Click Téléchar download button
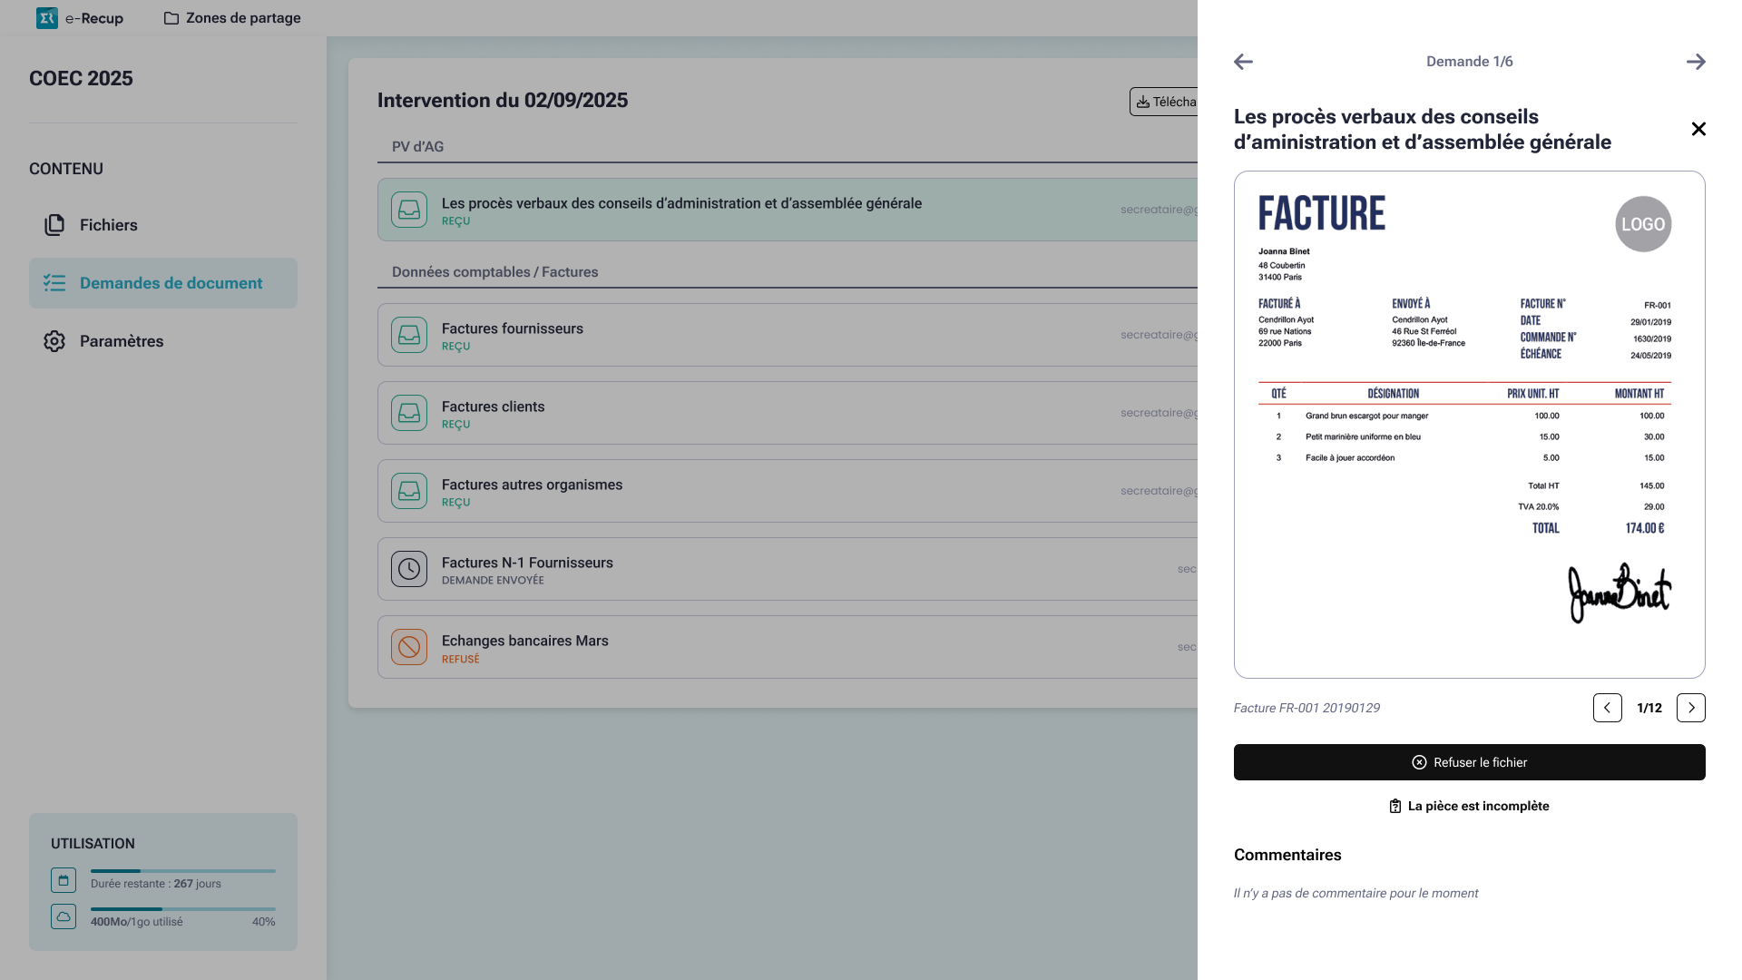 tap(1165, 102)
